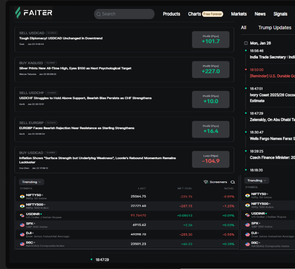
Task: Select SPX in the right panel list
Action: [x=268, y=225]
